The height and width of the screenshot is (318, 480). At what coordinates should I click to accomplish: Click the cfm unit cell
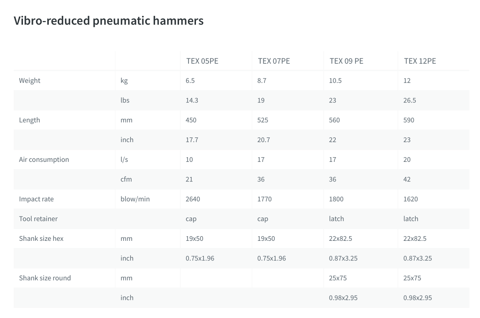tap(126, 179)
